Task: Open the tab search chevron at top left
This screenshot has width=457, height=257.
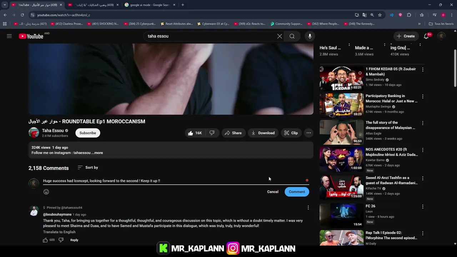Action: (5, 5)
